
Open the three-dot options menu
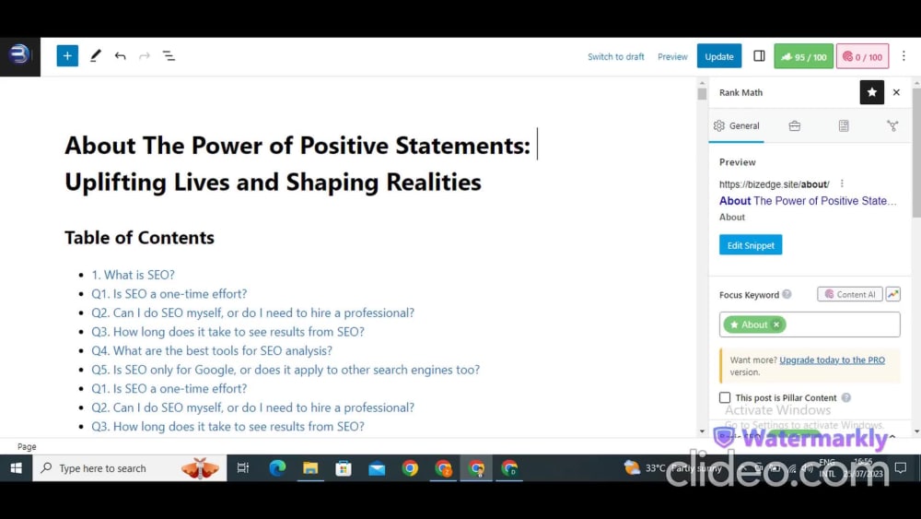coord(904,56)
